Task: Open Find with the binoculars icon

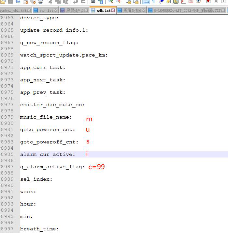Action: pyautogui.click(x=93, y=2)
